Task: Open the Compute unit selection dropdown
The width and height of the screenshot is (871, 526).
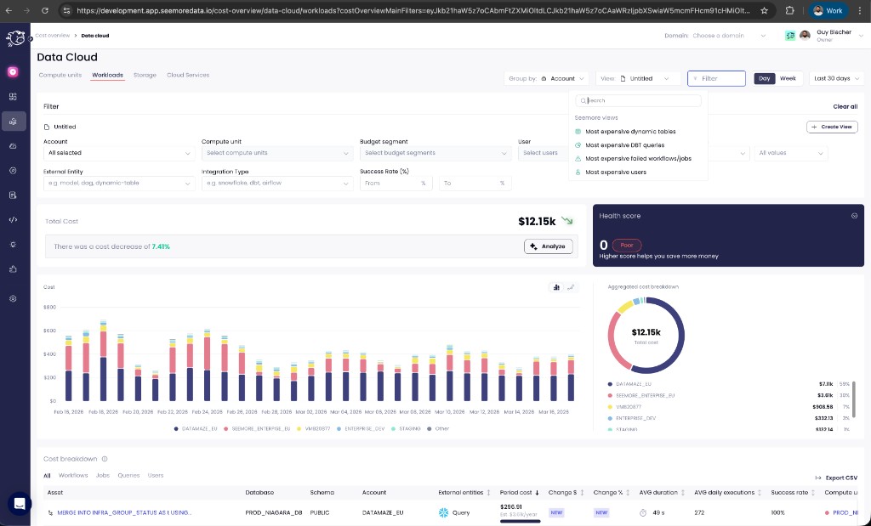Action: click(276, 153)
